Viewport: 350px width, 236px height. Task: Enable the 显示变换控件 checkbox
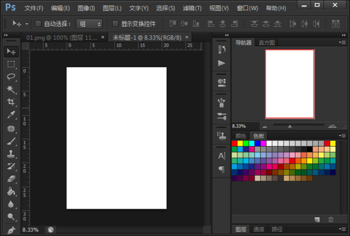(115, 24)
